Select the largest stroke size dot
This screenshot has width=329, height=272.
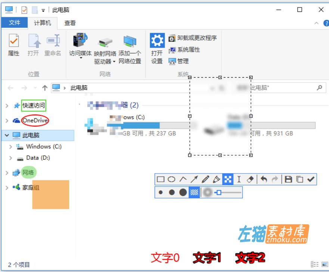tap(183, 193)
